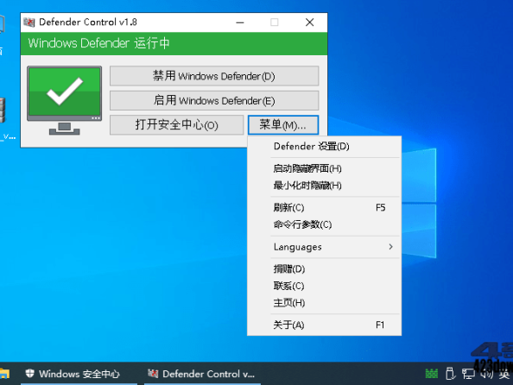The image size is (513, 385).
Task: Open File Explorer from the taskbar
Action: [x=4, y=374]
